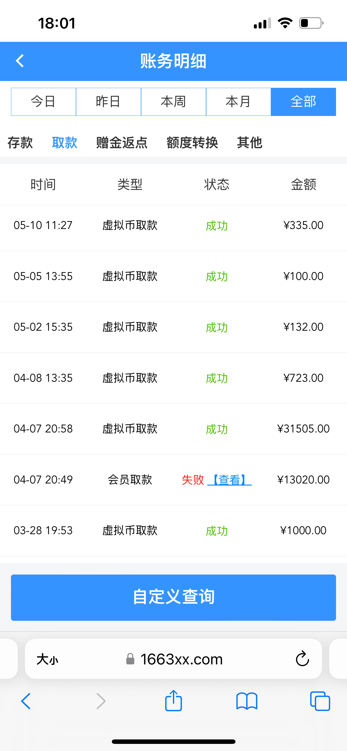Tap the Safari page reload icon
The height and width of the screenshot is (751, 347).
pos(302,659)
